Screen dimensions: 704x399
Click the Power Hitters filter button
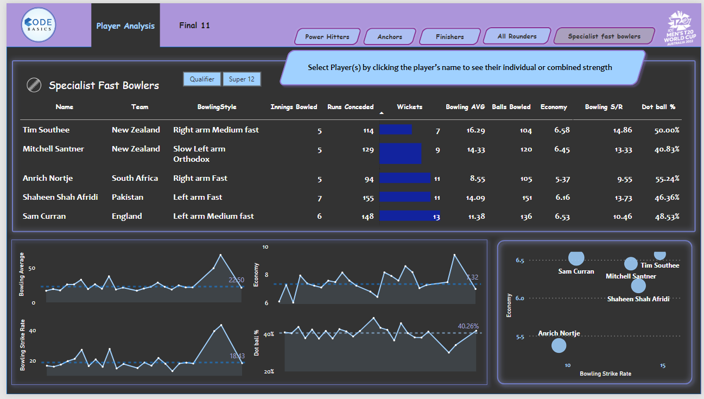[327, 36]
